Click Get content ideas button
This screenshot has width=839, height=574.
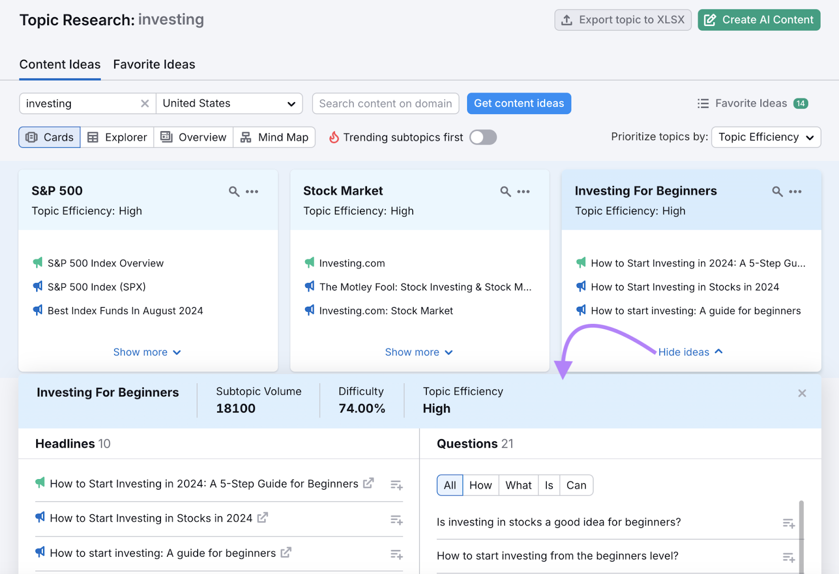[519, 104]
